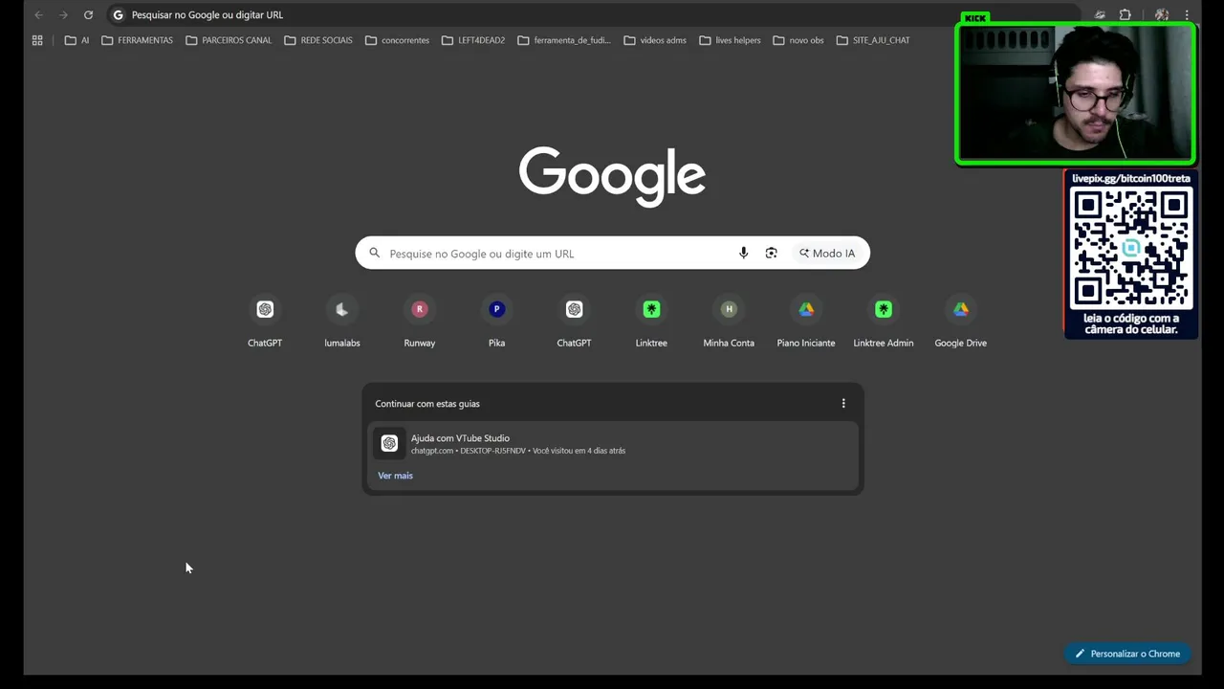Click the browser forward arrow

[x=63, y=15]
